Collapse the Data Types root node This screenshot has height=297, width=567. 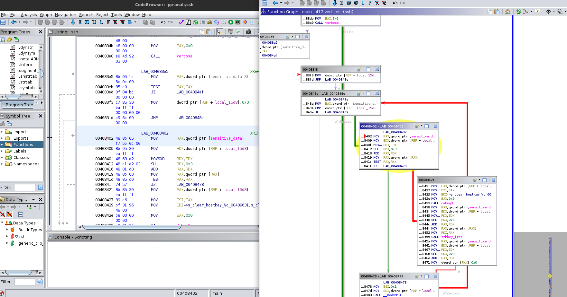click(3, 223)
